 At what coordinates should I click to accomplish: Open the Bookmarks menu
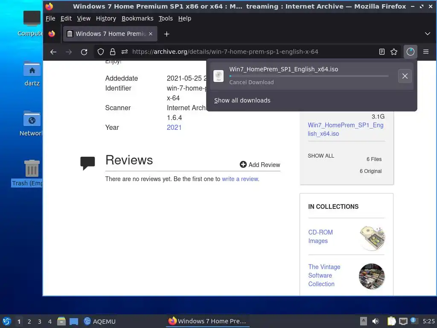(x=137, y=18)
